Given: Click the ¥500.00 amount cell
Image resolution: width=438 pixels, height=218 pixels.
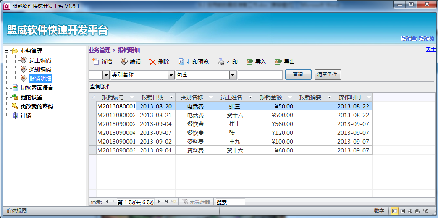Looking at the screenshot, I should tap(274, 115).
